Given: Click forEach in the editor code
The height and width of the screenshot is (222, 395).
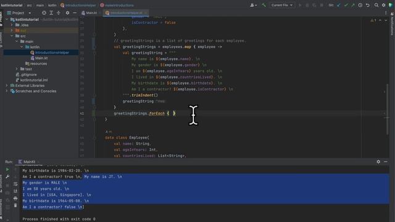Looking at the screenshot, I should point(157,113).
